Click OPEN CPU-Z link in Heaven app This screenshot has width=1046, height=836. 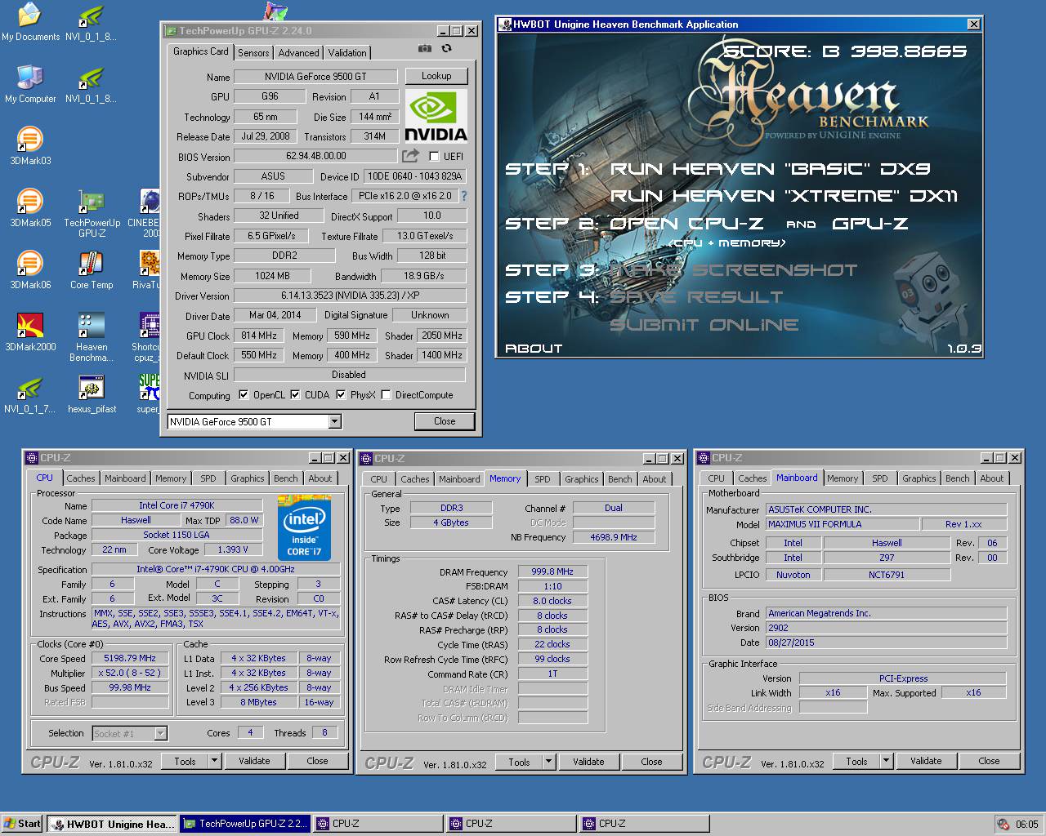[x=686, y=224]
